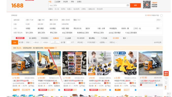Open the 成交额 sort dropdown
The image size is (172, 97).
coord(22,42)
